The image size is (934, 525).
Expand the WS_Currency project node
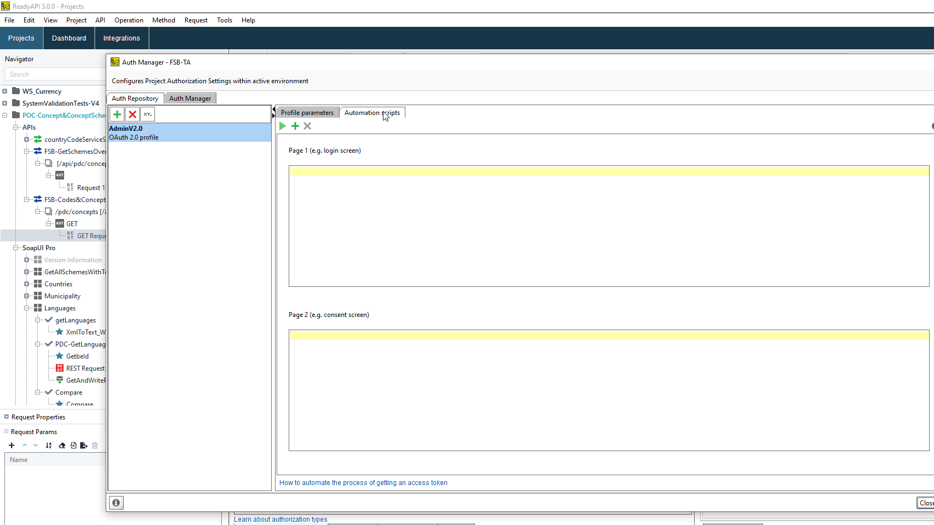5,91
